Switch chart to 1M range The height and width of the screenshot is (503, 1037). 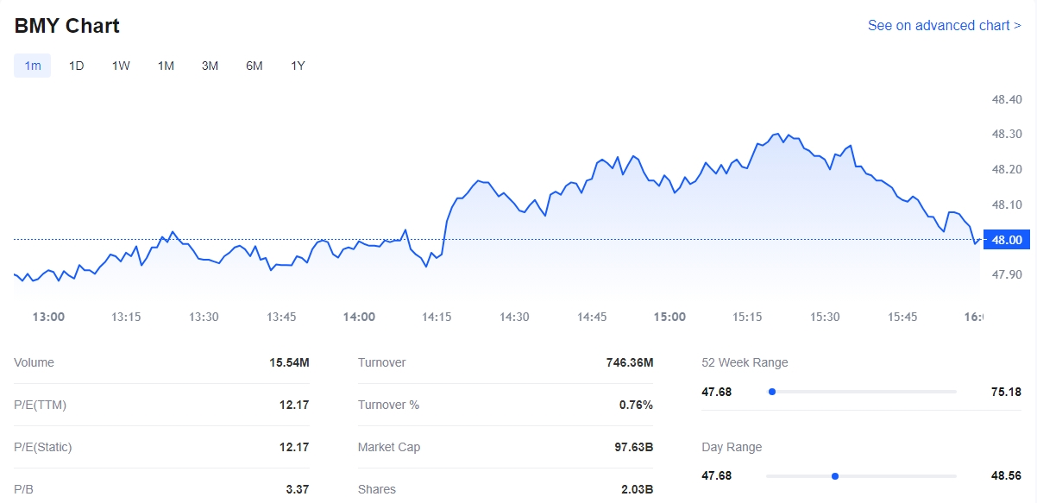tap(166, 66)
